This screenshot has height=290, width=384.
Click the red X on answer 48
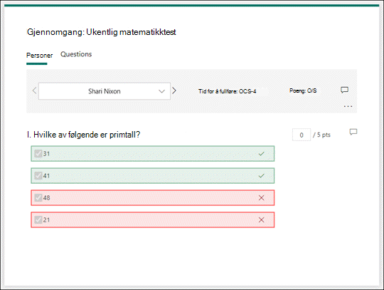pyautogui.click(x=261, y=198)
